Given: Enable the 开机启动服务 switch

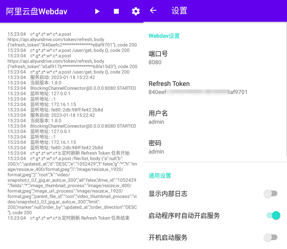Looking at the screenshot, I should 271,237.
